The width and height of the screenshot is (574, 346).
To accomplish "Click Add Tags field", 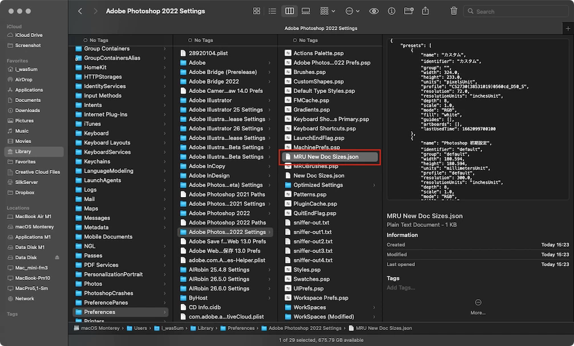I will (401, 288).
